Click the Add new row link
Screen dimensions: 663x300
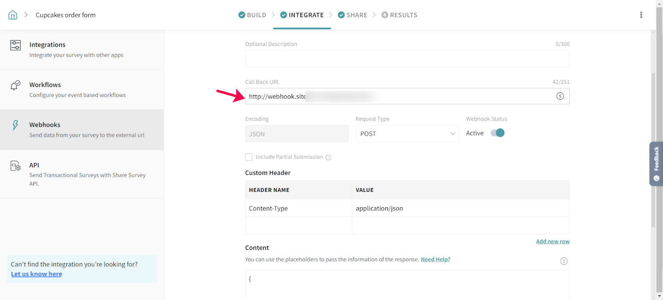point(552,242)
